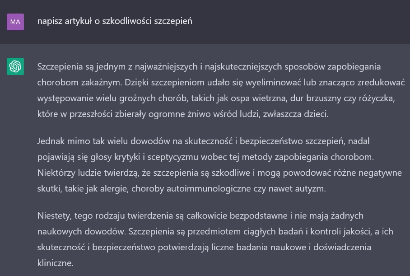Viewport: 410px width, 276px height.
Task: Click the line beginning 'naukowych dowodów'
Action: click(215, 232)
